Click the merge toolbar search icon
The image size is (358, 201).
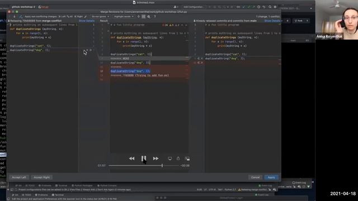(149, 17)
